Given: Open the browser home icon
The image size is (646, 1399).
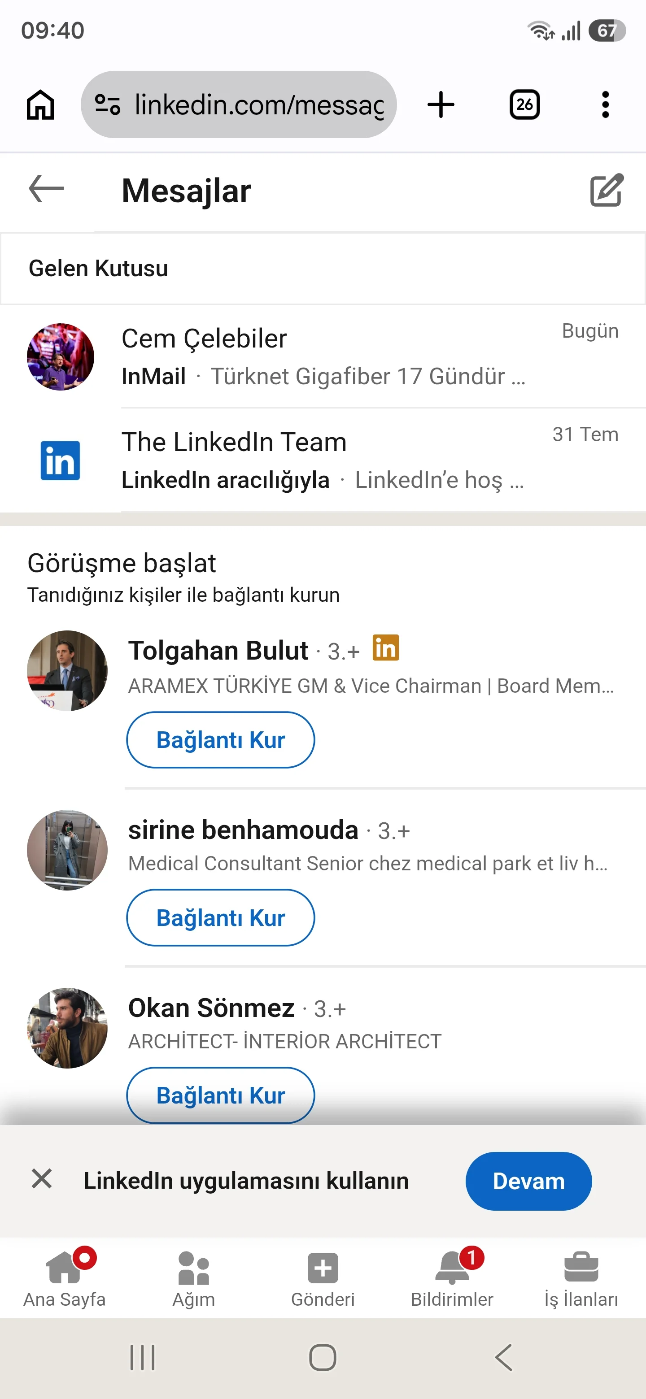Looking at the screenshot, I should 41,104.
